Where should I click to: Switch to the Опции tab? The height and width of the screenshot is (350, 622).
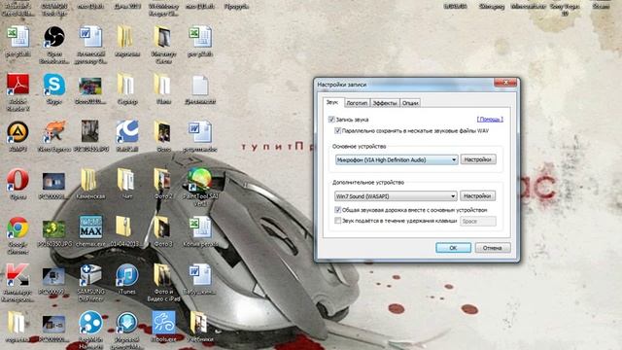coord(410,103)
